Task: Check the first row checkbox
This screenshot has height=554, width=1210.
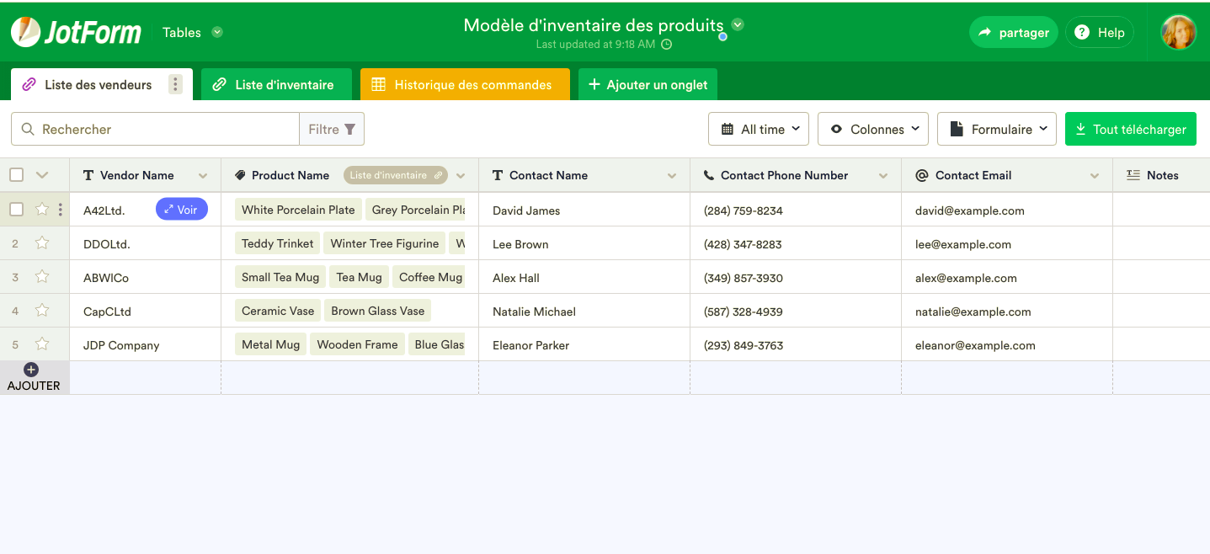Action: (x=17, y=210)
